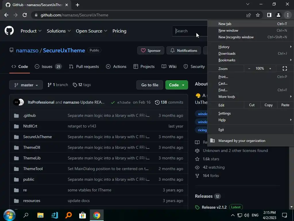The height and width of the screenshot is (221, 294).
Task: Open taskbar search magnifier
Action: [26, 215]
